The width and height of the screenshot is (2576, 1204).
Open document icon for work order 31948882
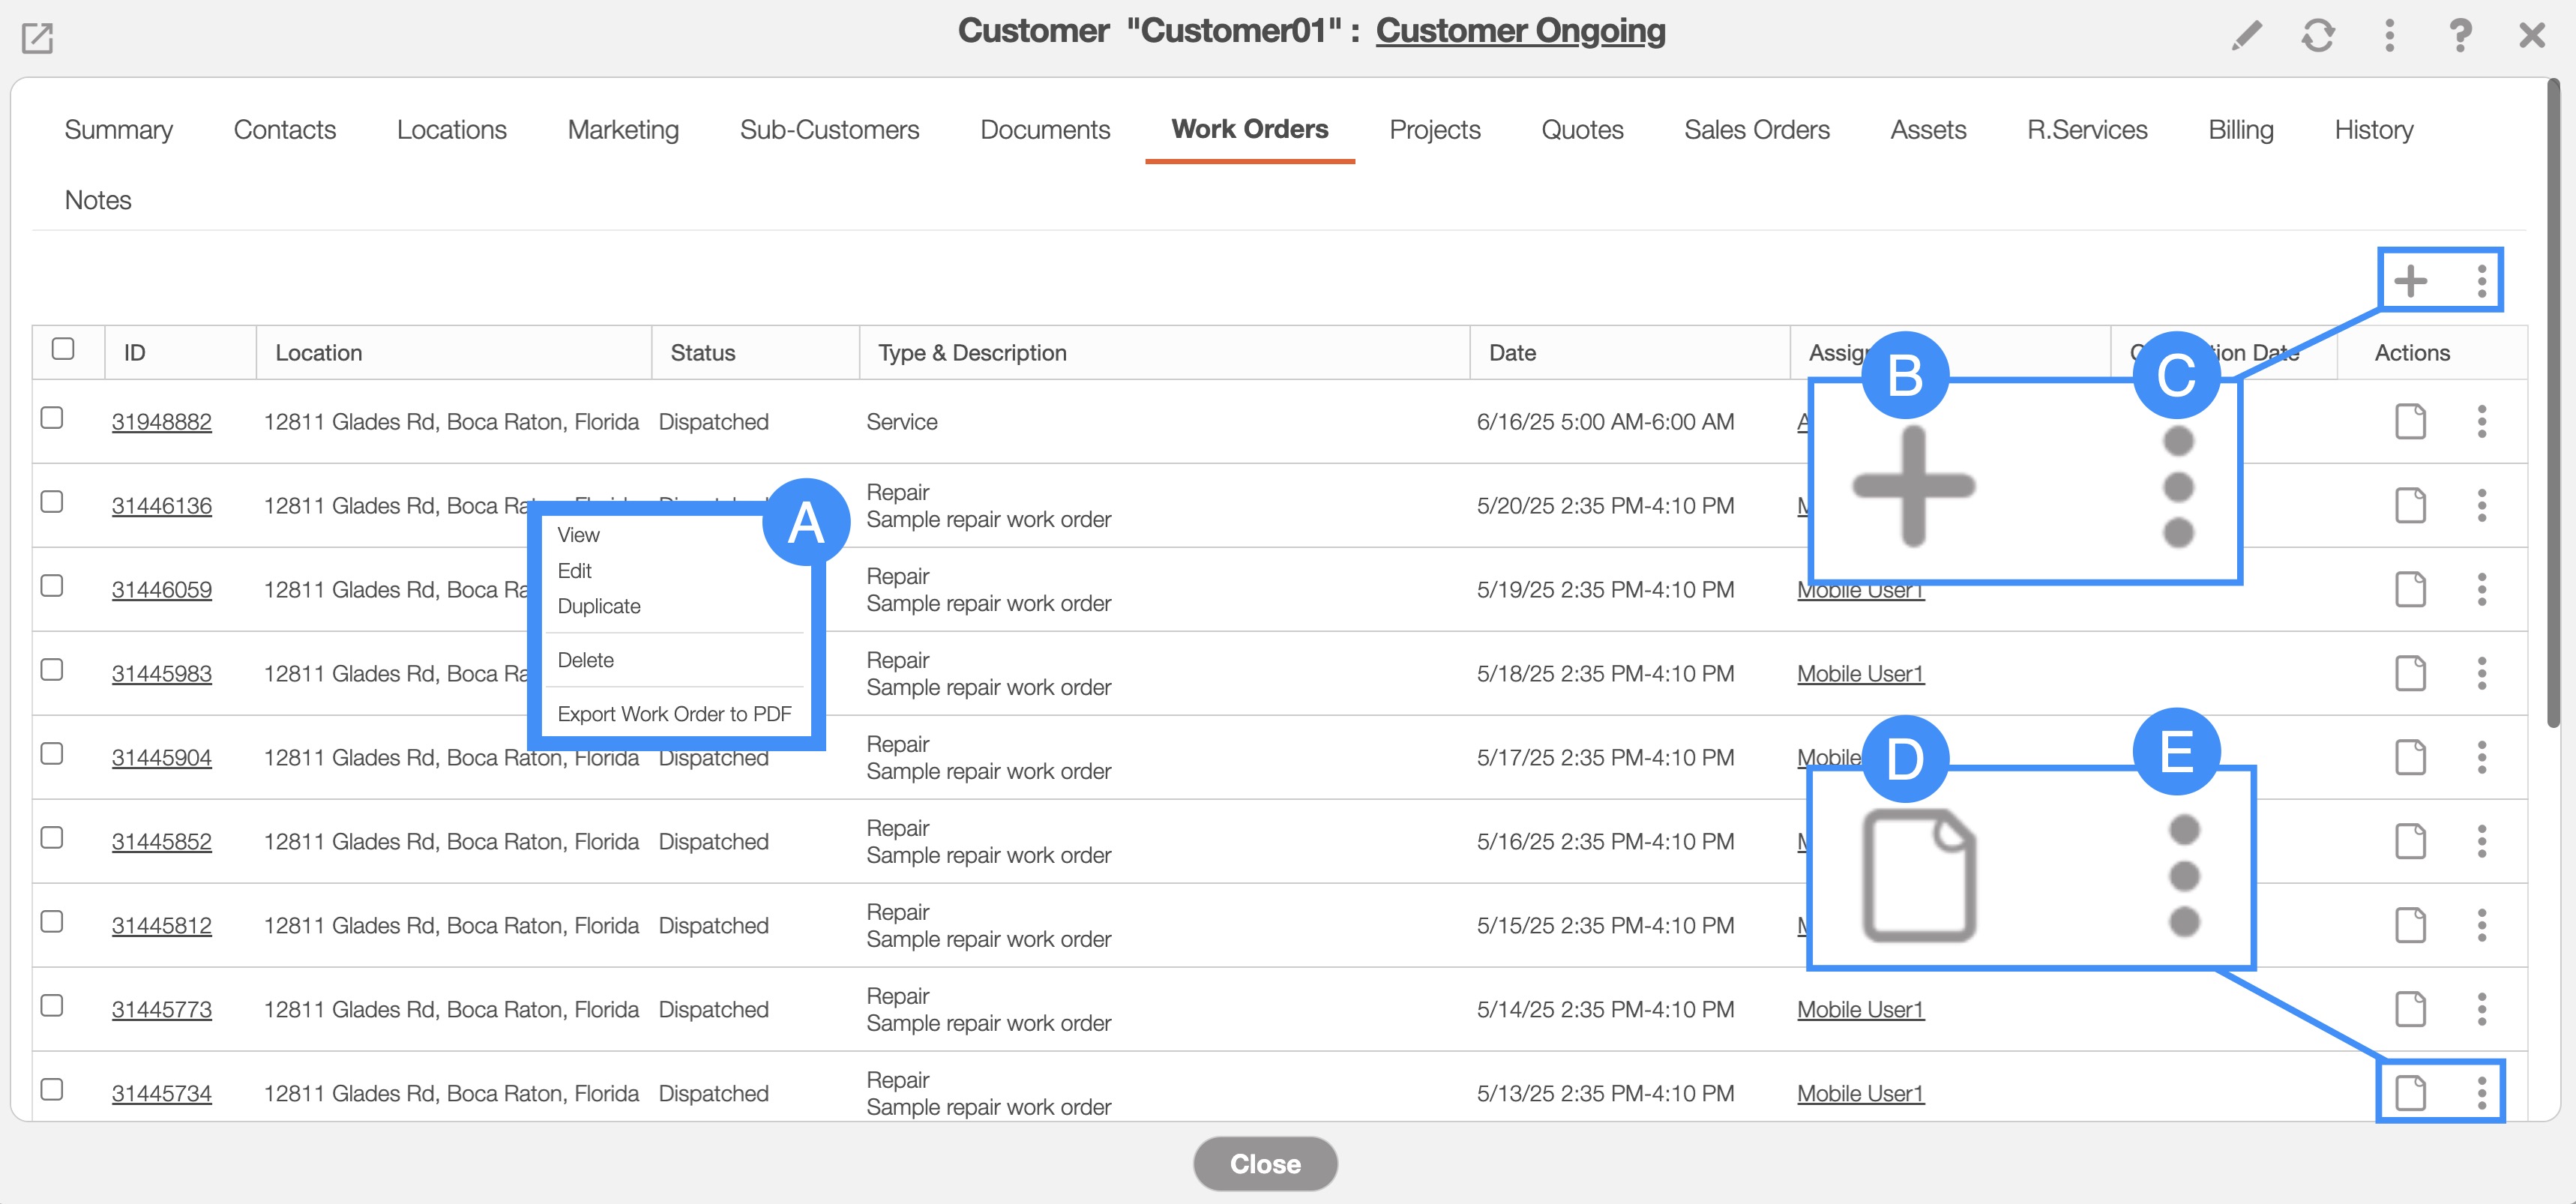[x=2410, y=421]
